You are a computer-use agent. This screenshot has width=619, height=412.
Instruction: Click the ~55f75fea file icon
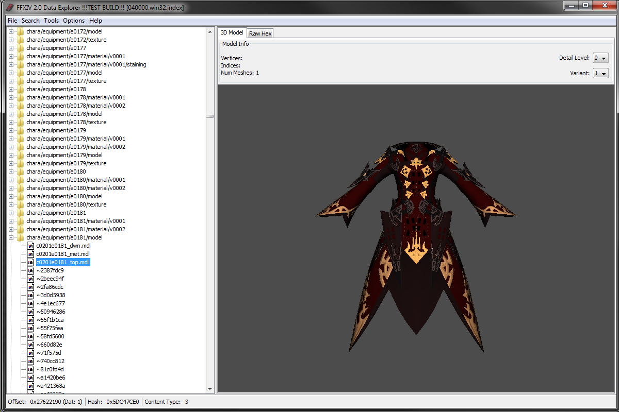30,328
